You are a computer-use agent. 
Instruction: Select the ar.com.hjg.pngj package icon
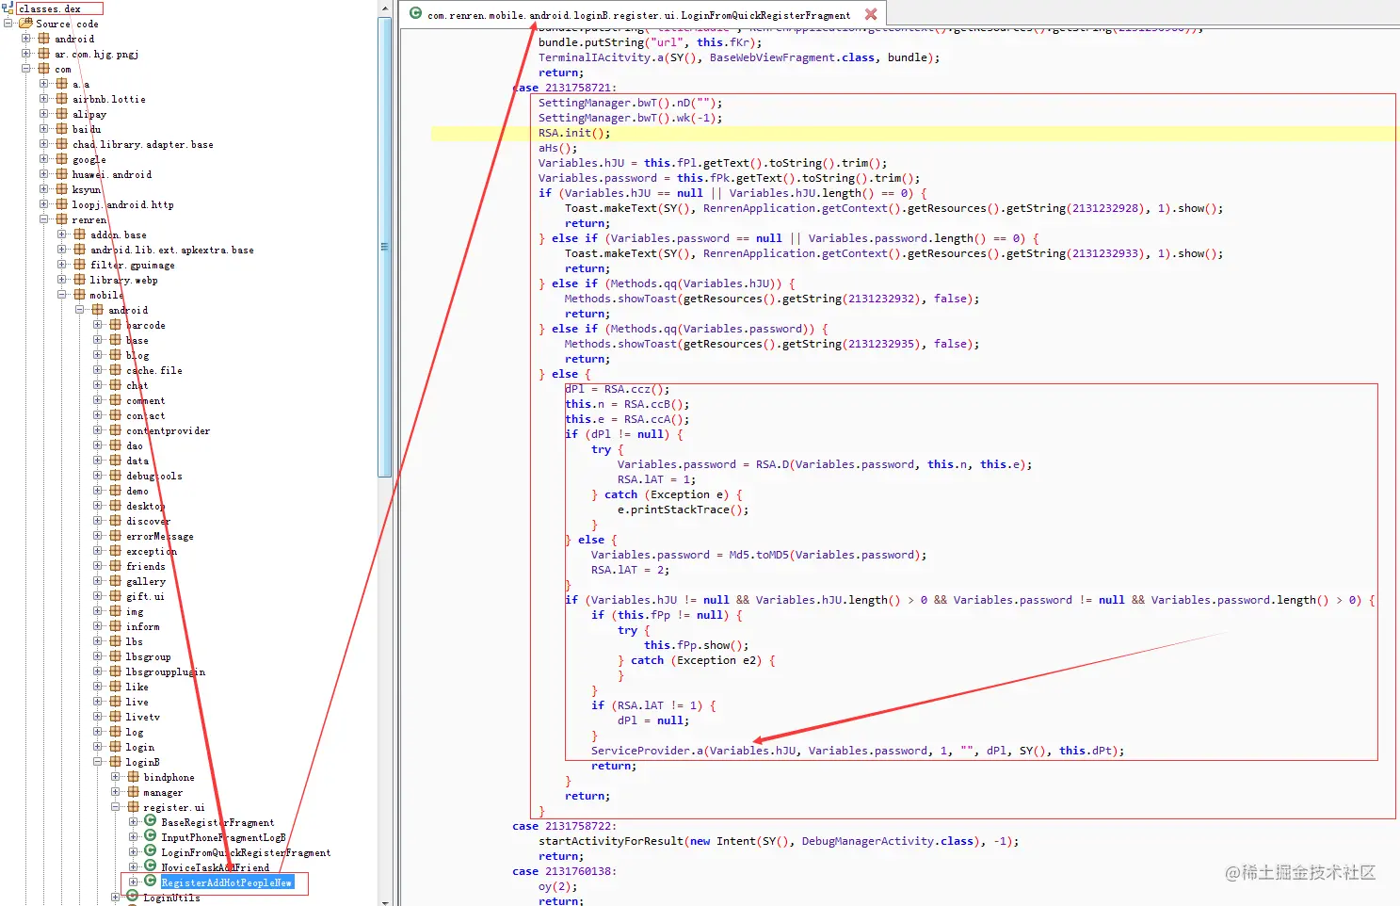(44, 54)
